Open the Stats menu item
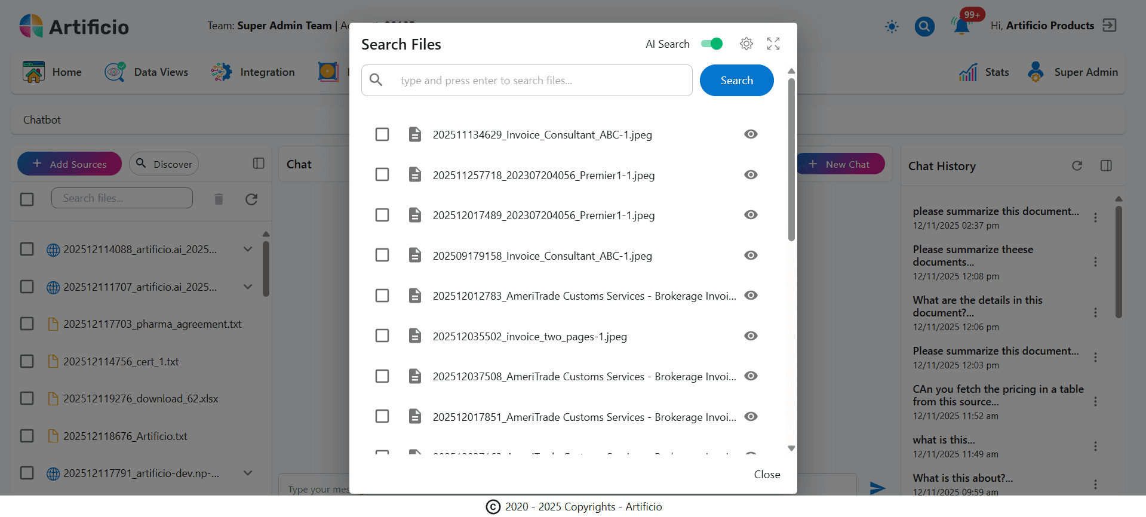Image resolution: width=1146 pixels, height=517 pixels. [984, 72]
